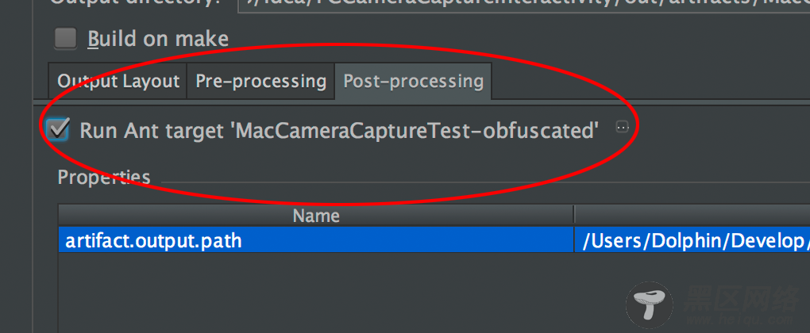Screen dimensions: 810x333
Task: Enable the Build on make checkbox
Action: [x=66, y=39]
